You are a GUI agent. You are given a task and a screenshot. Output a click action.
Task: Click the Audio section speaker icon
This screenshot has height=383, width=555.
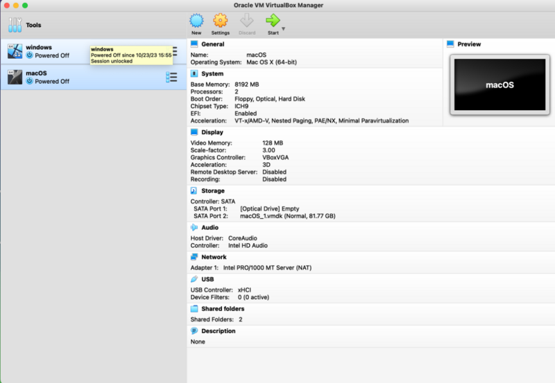pos(195,227)
